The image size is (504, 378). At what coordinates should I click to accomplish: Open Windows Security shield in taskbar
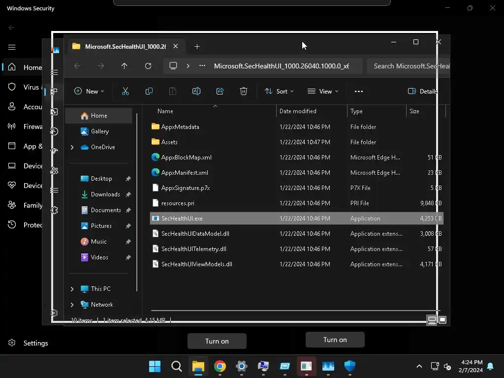pyautogui.click(x=350, y=366)
